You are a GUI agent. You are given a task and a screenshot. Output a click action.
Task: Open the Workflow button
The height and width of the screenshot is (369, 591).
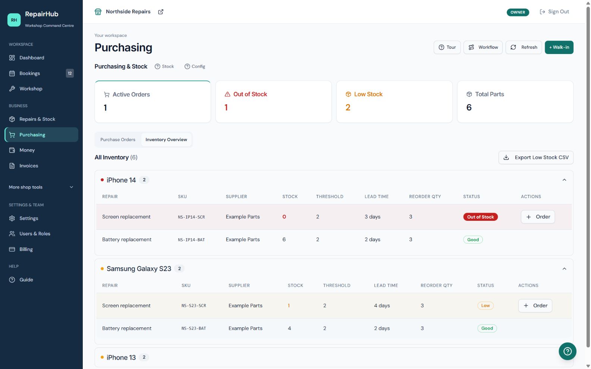coord(483,47)
